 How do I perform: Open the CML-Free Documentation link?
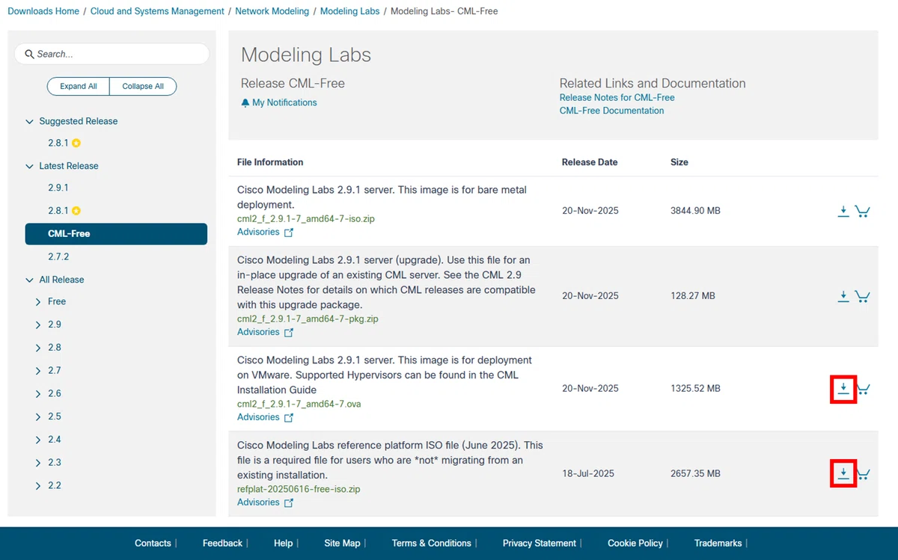[x=612, y=111]
